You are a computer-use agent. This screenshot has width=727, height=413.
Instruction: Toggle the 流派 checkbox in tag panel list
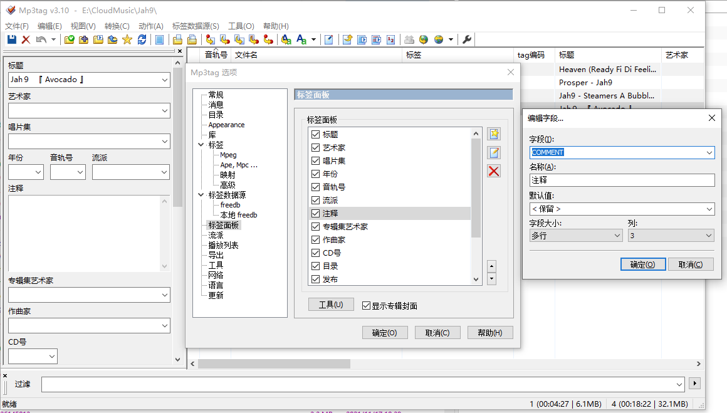315,201
